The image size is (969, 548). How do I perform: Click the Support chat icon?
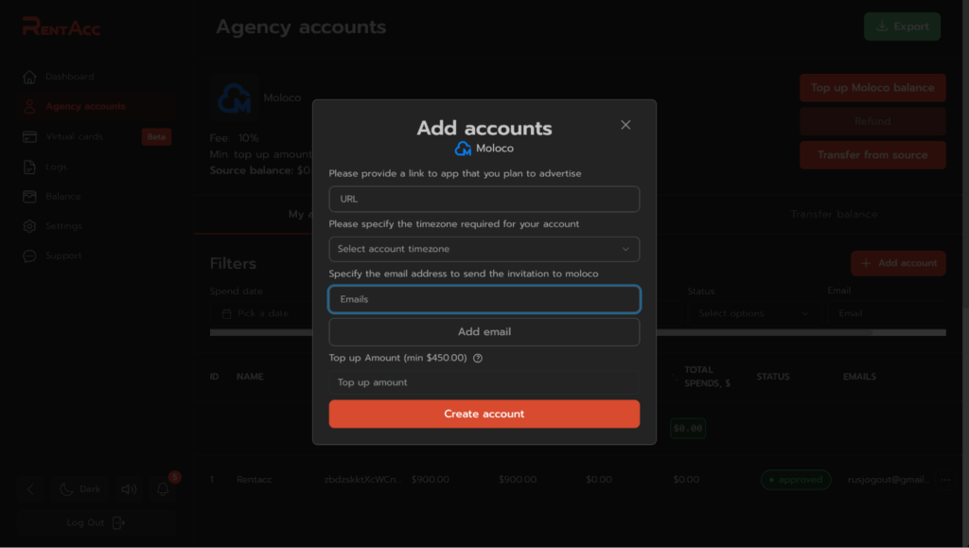[x=29, y=256]
